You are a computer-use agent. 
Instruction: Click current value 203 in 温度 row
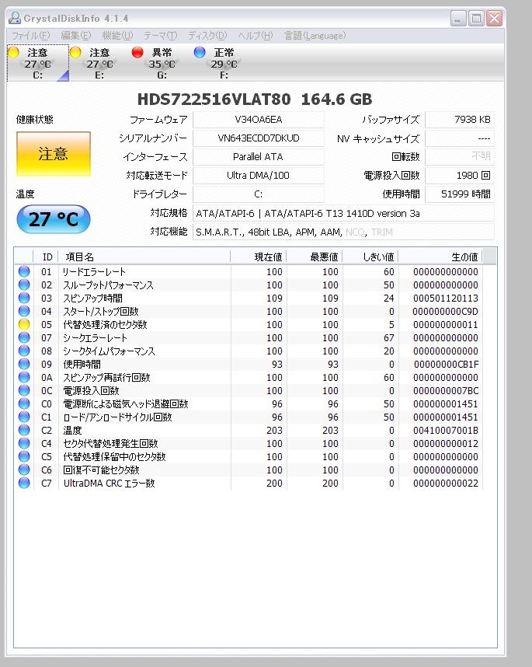(274, 430)
